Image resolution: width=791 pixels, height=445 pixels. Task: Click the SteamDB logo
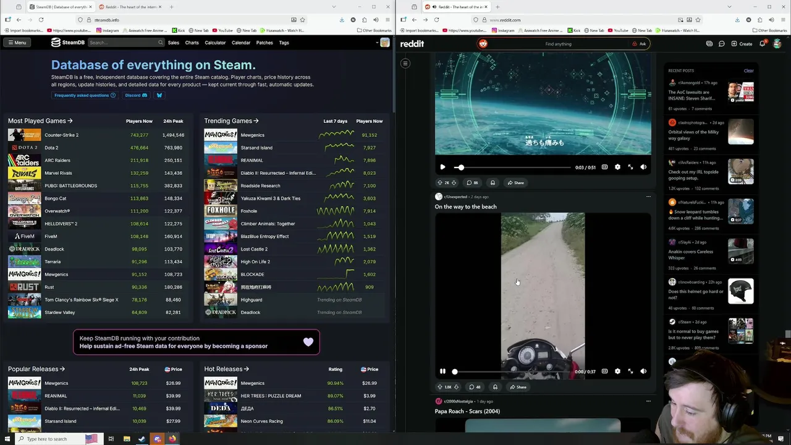tap(68, 43)
